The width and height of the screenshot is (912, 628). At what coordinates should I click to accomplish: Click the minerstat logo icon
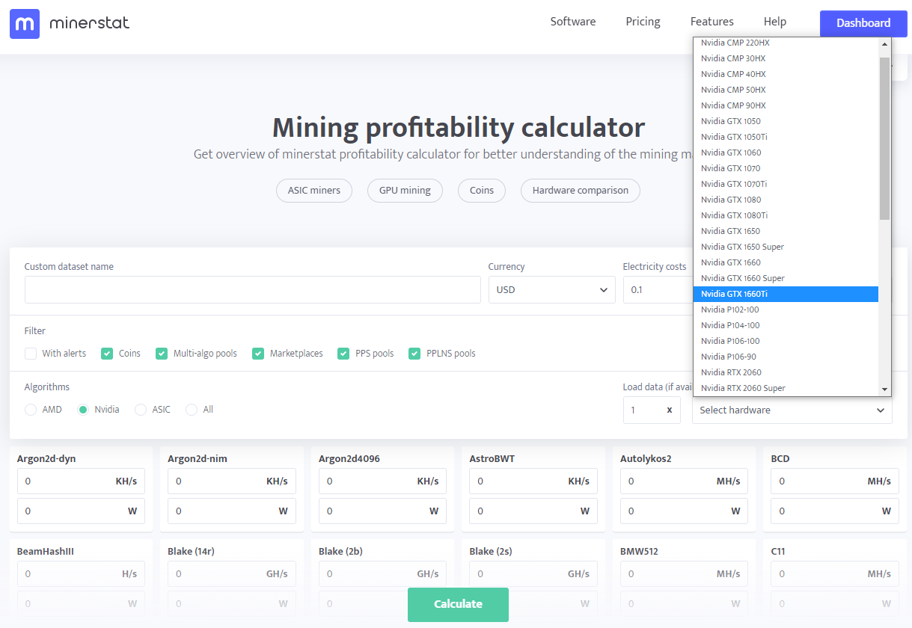[x=24, y=24]
